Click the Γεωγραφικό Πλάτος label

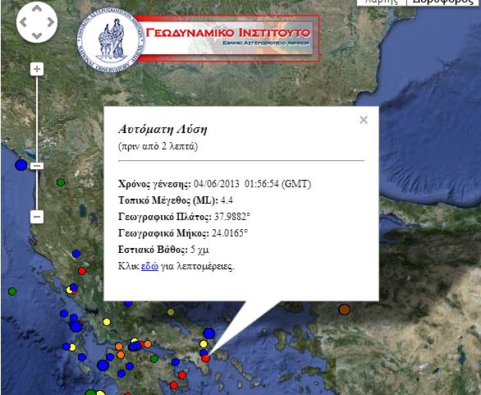click(165, 218)
